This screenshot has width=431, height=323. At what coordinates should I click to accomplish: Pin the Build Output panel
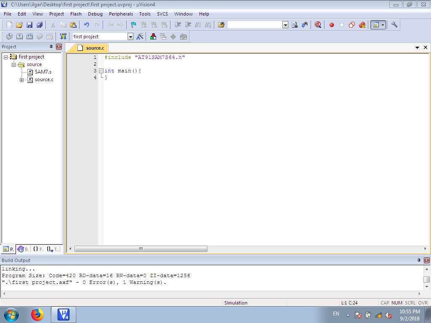click(x=419, y=260)
